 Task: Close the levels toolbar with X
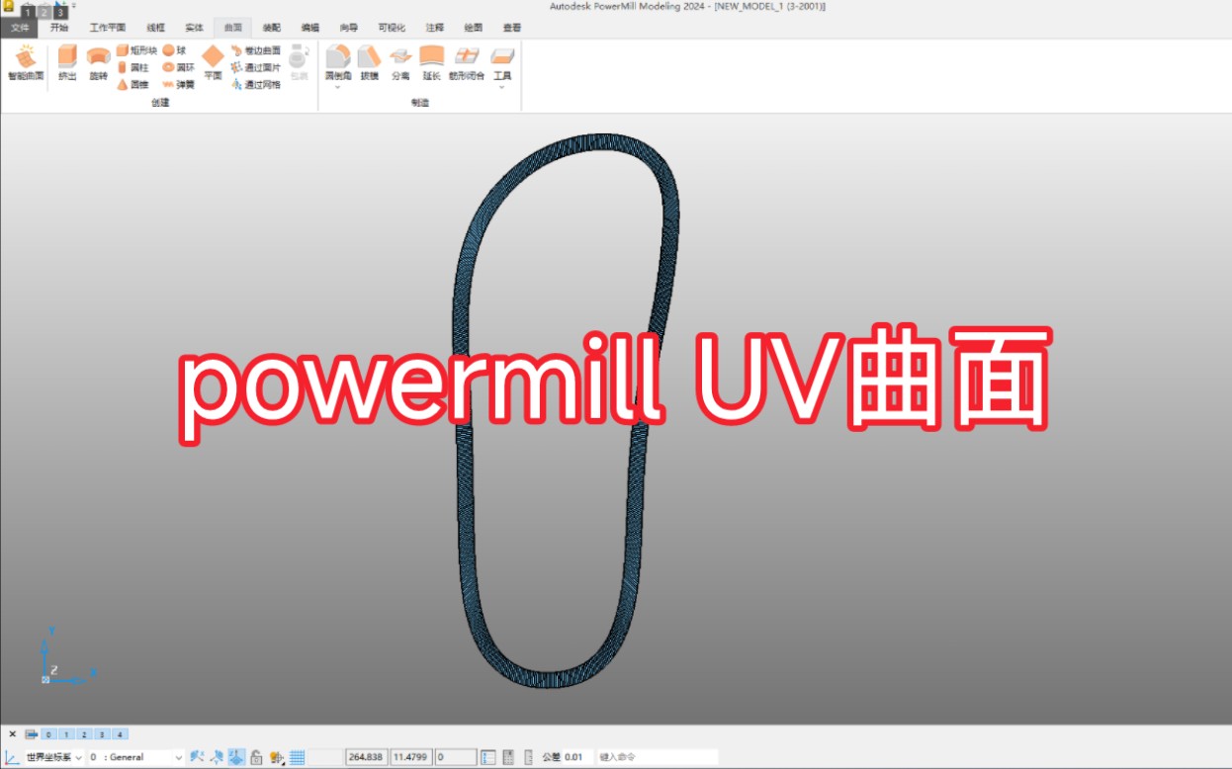pyautogui.click(x=12, y=734)
